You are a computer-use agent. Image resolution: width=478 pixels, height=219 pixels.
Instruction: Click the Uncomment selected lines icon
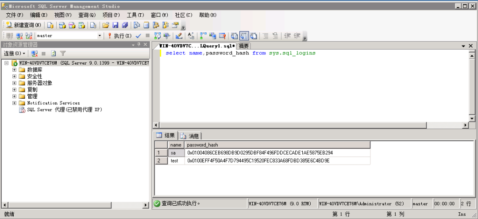tap(275, 36)
